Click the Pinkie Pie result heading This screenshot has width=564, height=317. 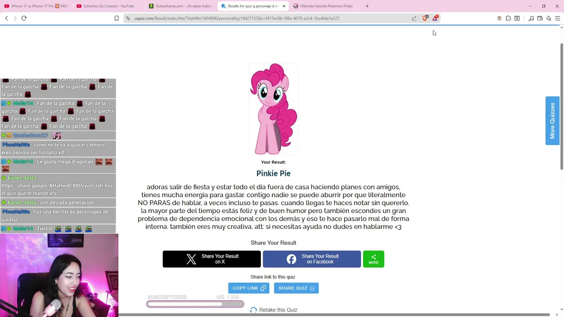[x=273, y=173]
